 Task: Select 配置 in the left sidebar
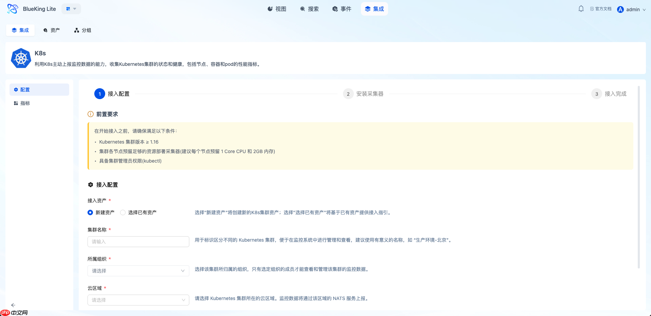click(x=25, y=89)
